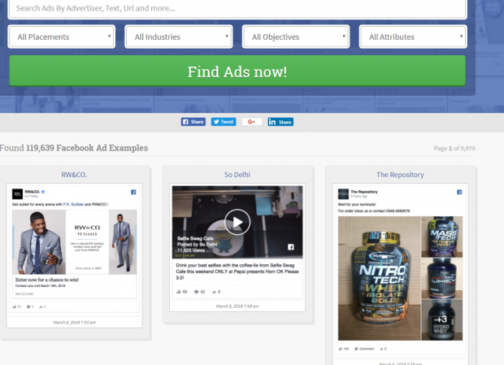Click the comments icon on So Delhi ad

197,292
